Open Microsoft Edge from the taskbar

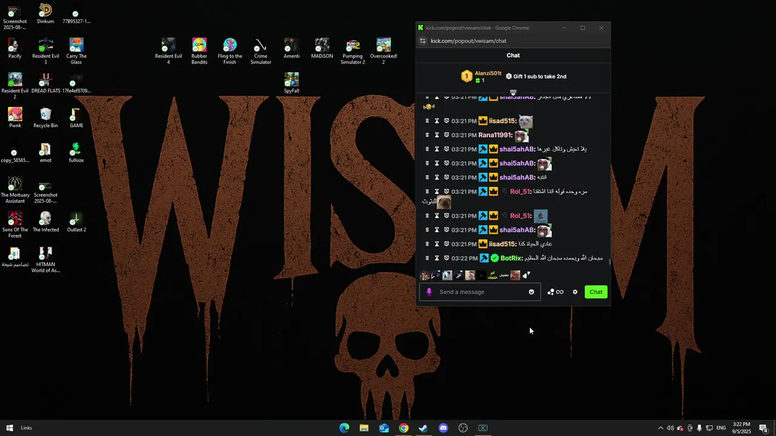pos(344,428)
